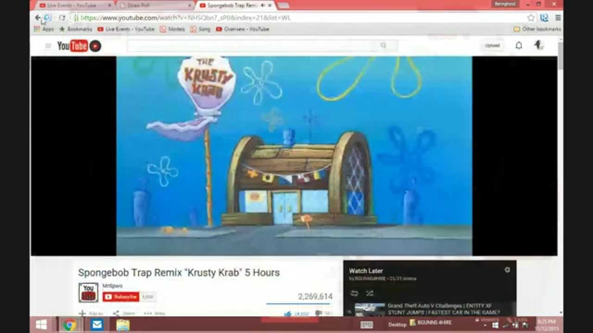Open Overview - YouTube bookmark
Image resolution: width=593 pixels, height=333 pixels.
coord(242,29)
